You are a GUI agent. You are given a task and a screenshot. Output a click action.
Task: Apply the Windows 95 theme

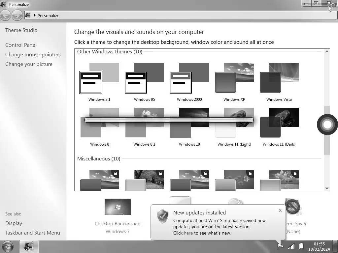[145, 82]
